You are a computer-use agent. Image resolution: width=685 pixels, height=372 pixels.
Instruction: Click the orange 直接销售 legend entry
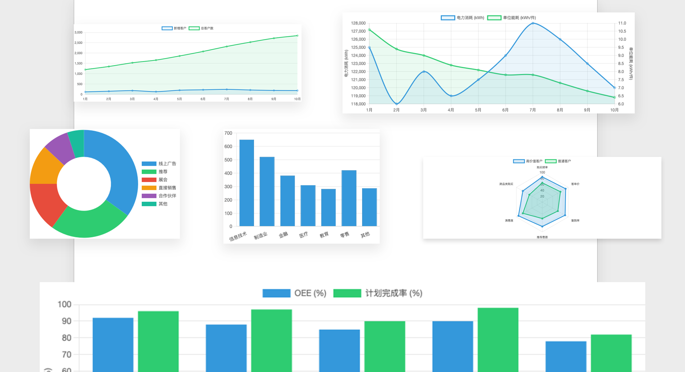tap(159, 188)
